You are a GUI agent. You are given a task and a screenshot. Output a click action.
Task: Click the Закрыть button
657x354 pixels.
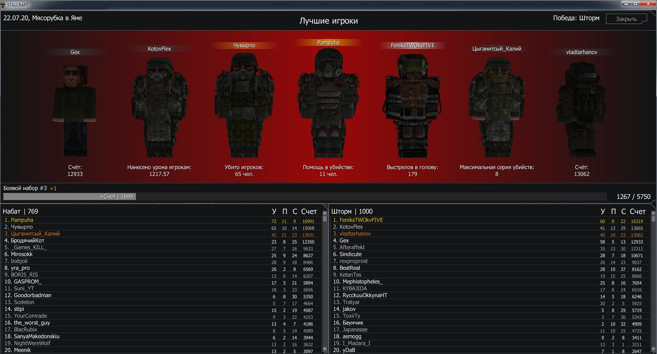(626, 19)
